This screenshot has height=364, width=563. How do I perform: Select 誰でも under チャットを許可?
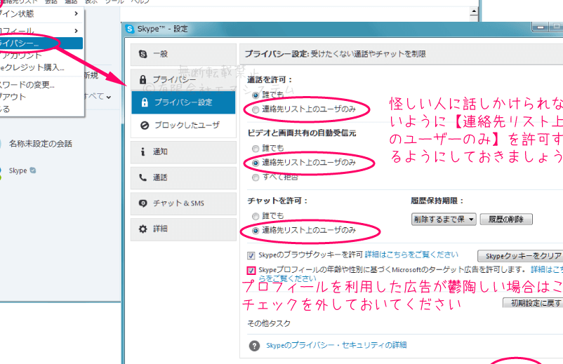[256, 216]
